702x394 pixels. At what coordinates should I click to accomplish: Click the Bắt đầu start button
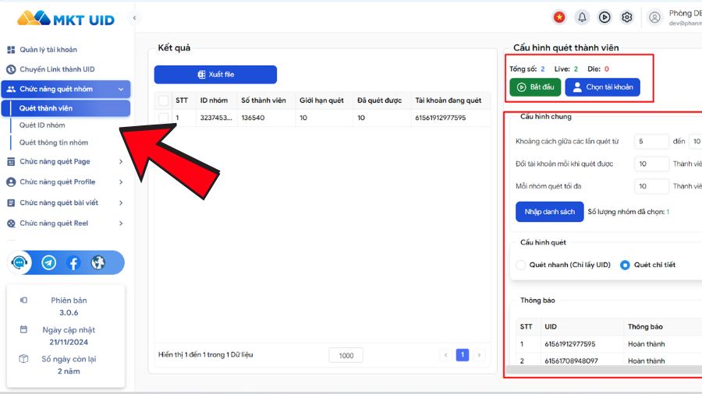click(534, 87)
